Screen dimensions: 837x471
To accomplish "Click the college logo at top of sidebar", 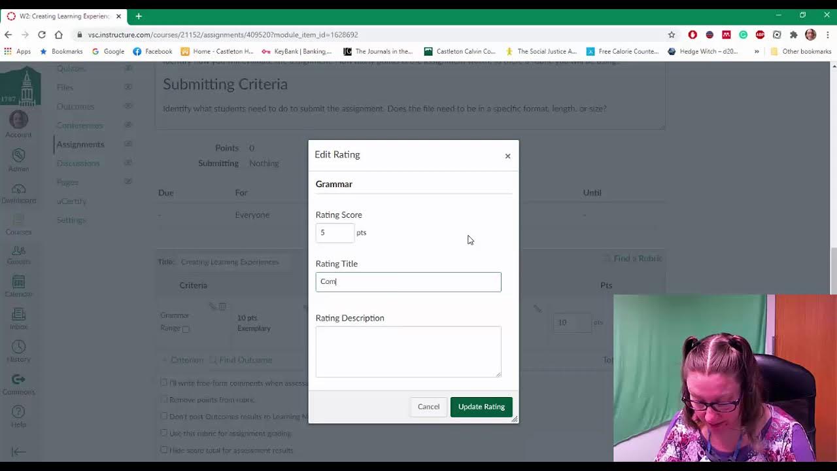I will [20, 85].
